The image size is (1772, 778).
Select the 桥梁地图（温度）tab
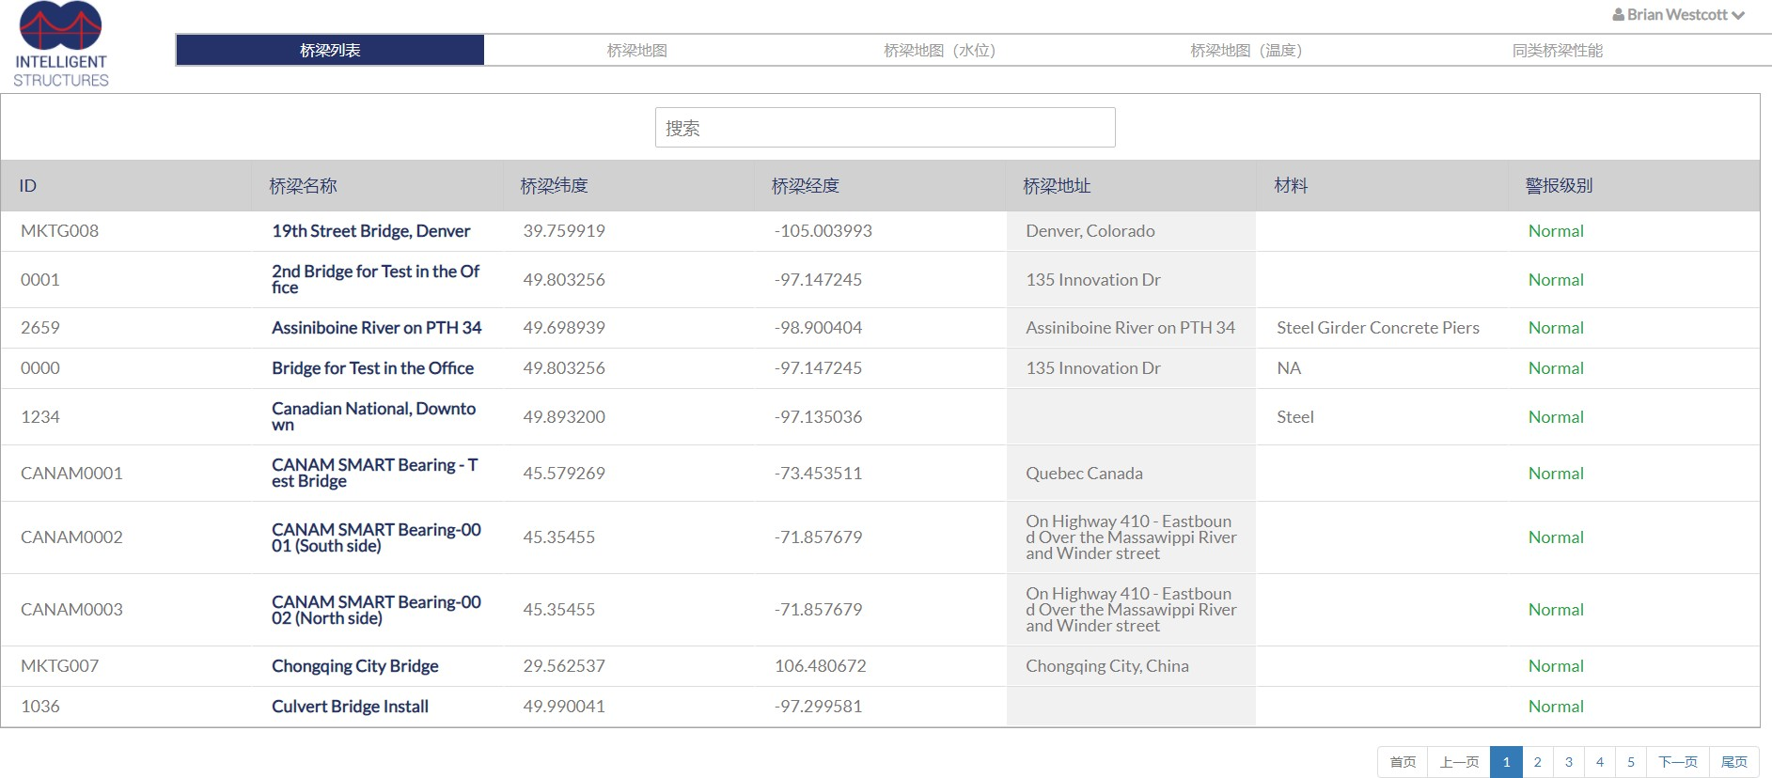coord(1246,51)
